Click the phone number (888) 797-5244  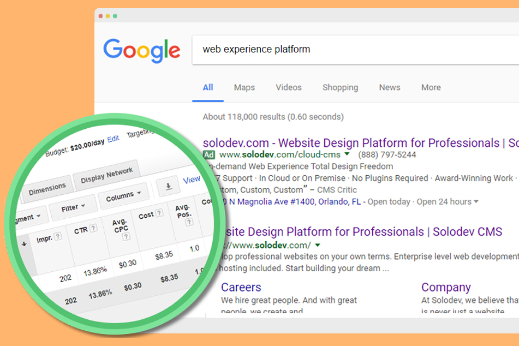pos(387,154)
